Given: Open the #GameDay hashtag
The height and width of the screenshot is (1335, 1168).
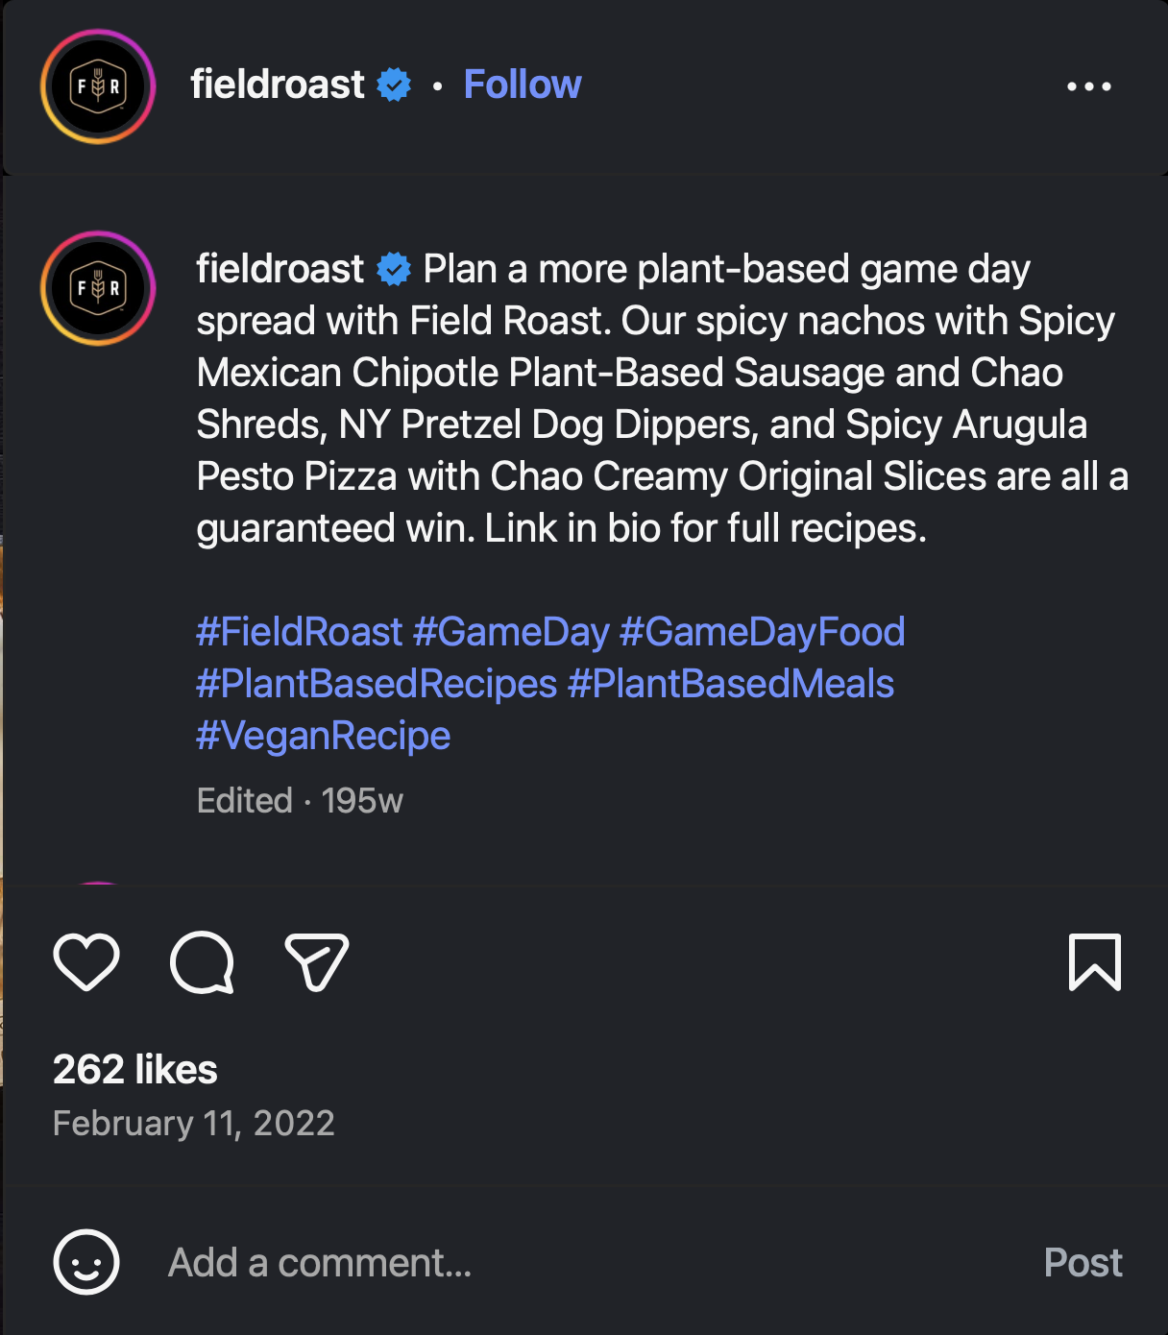Looking at the screenshot, I should (511, 632).
